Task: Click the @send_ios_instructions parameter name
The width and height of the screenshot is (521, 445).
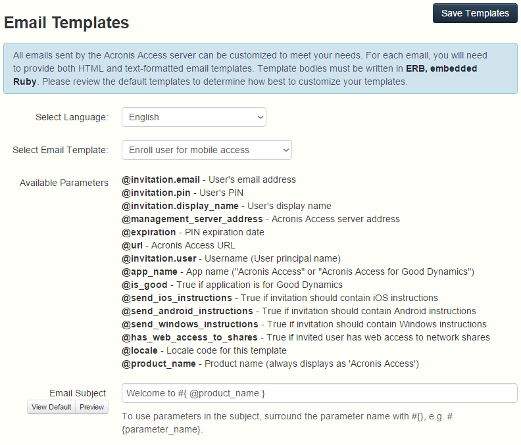Action: 176,298
